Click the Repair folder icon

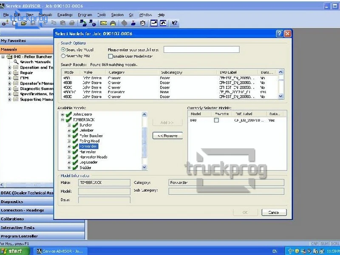(x=16, y=73)
